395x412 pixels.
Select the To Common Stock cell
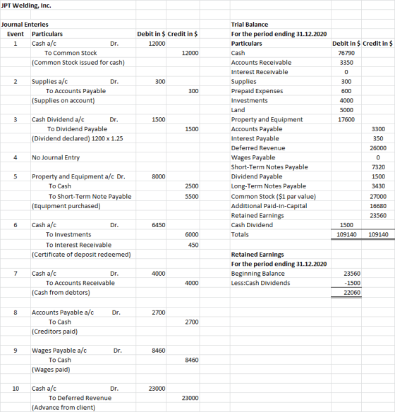click(71, 53)
